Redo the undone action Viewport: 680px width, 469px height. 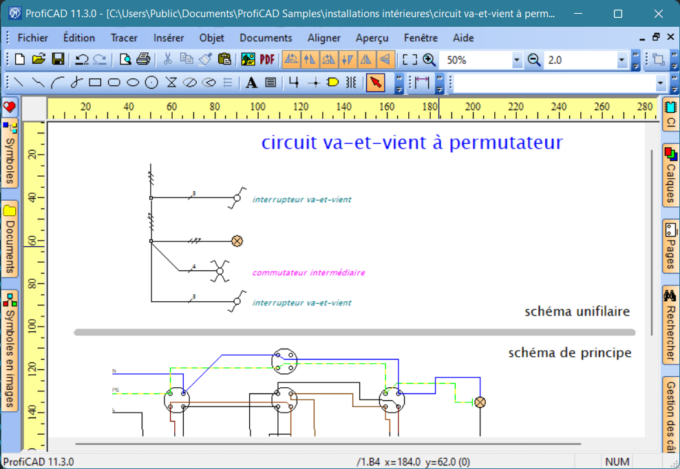coord(100,59)
